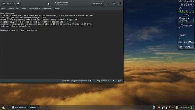Open the Поиск menu
Viewport: 195px width, 110px height.
(x=24, y=9)
